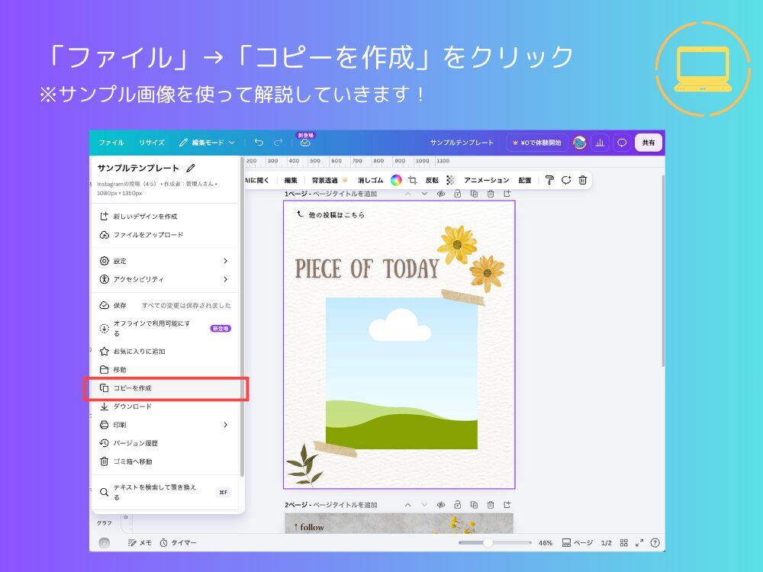The height and width of the screenshot is (572, 763).
Task: Open the リサイズ menu
Action: pyautogui.click(x=152, y=143)
